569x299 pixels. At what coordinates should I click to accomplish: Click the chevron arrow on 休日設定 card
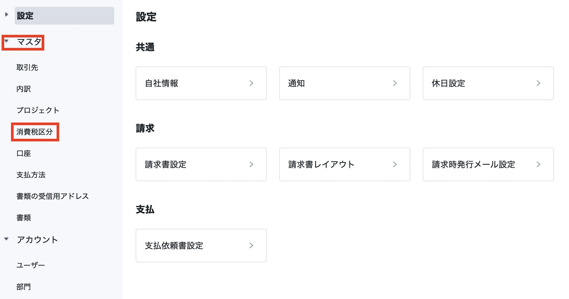[538, 83]
